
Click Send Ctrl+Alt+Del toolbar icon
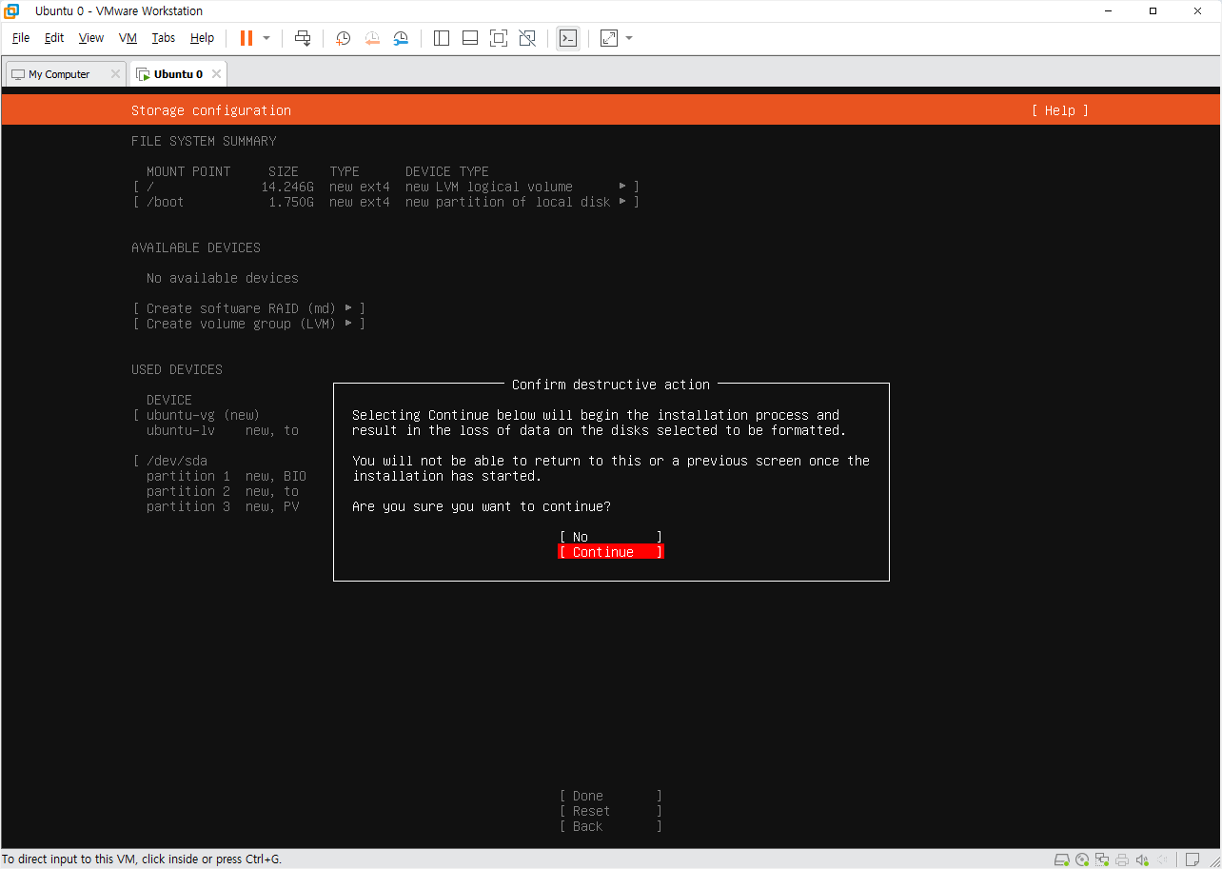303,38
